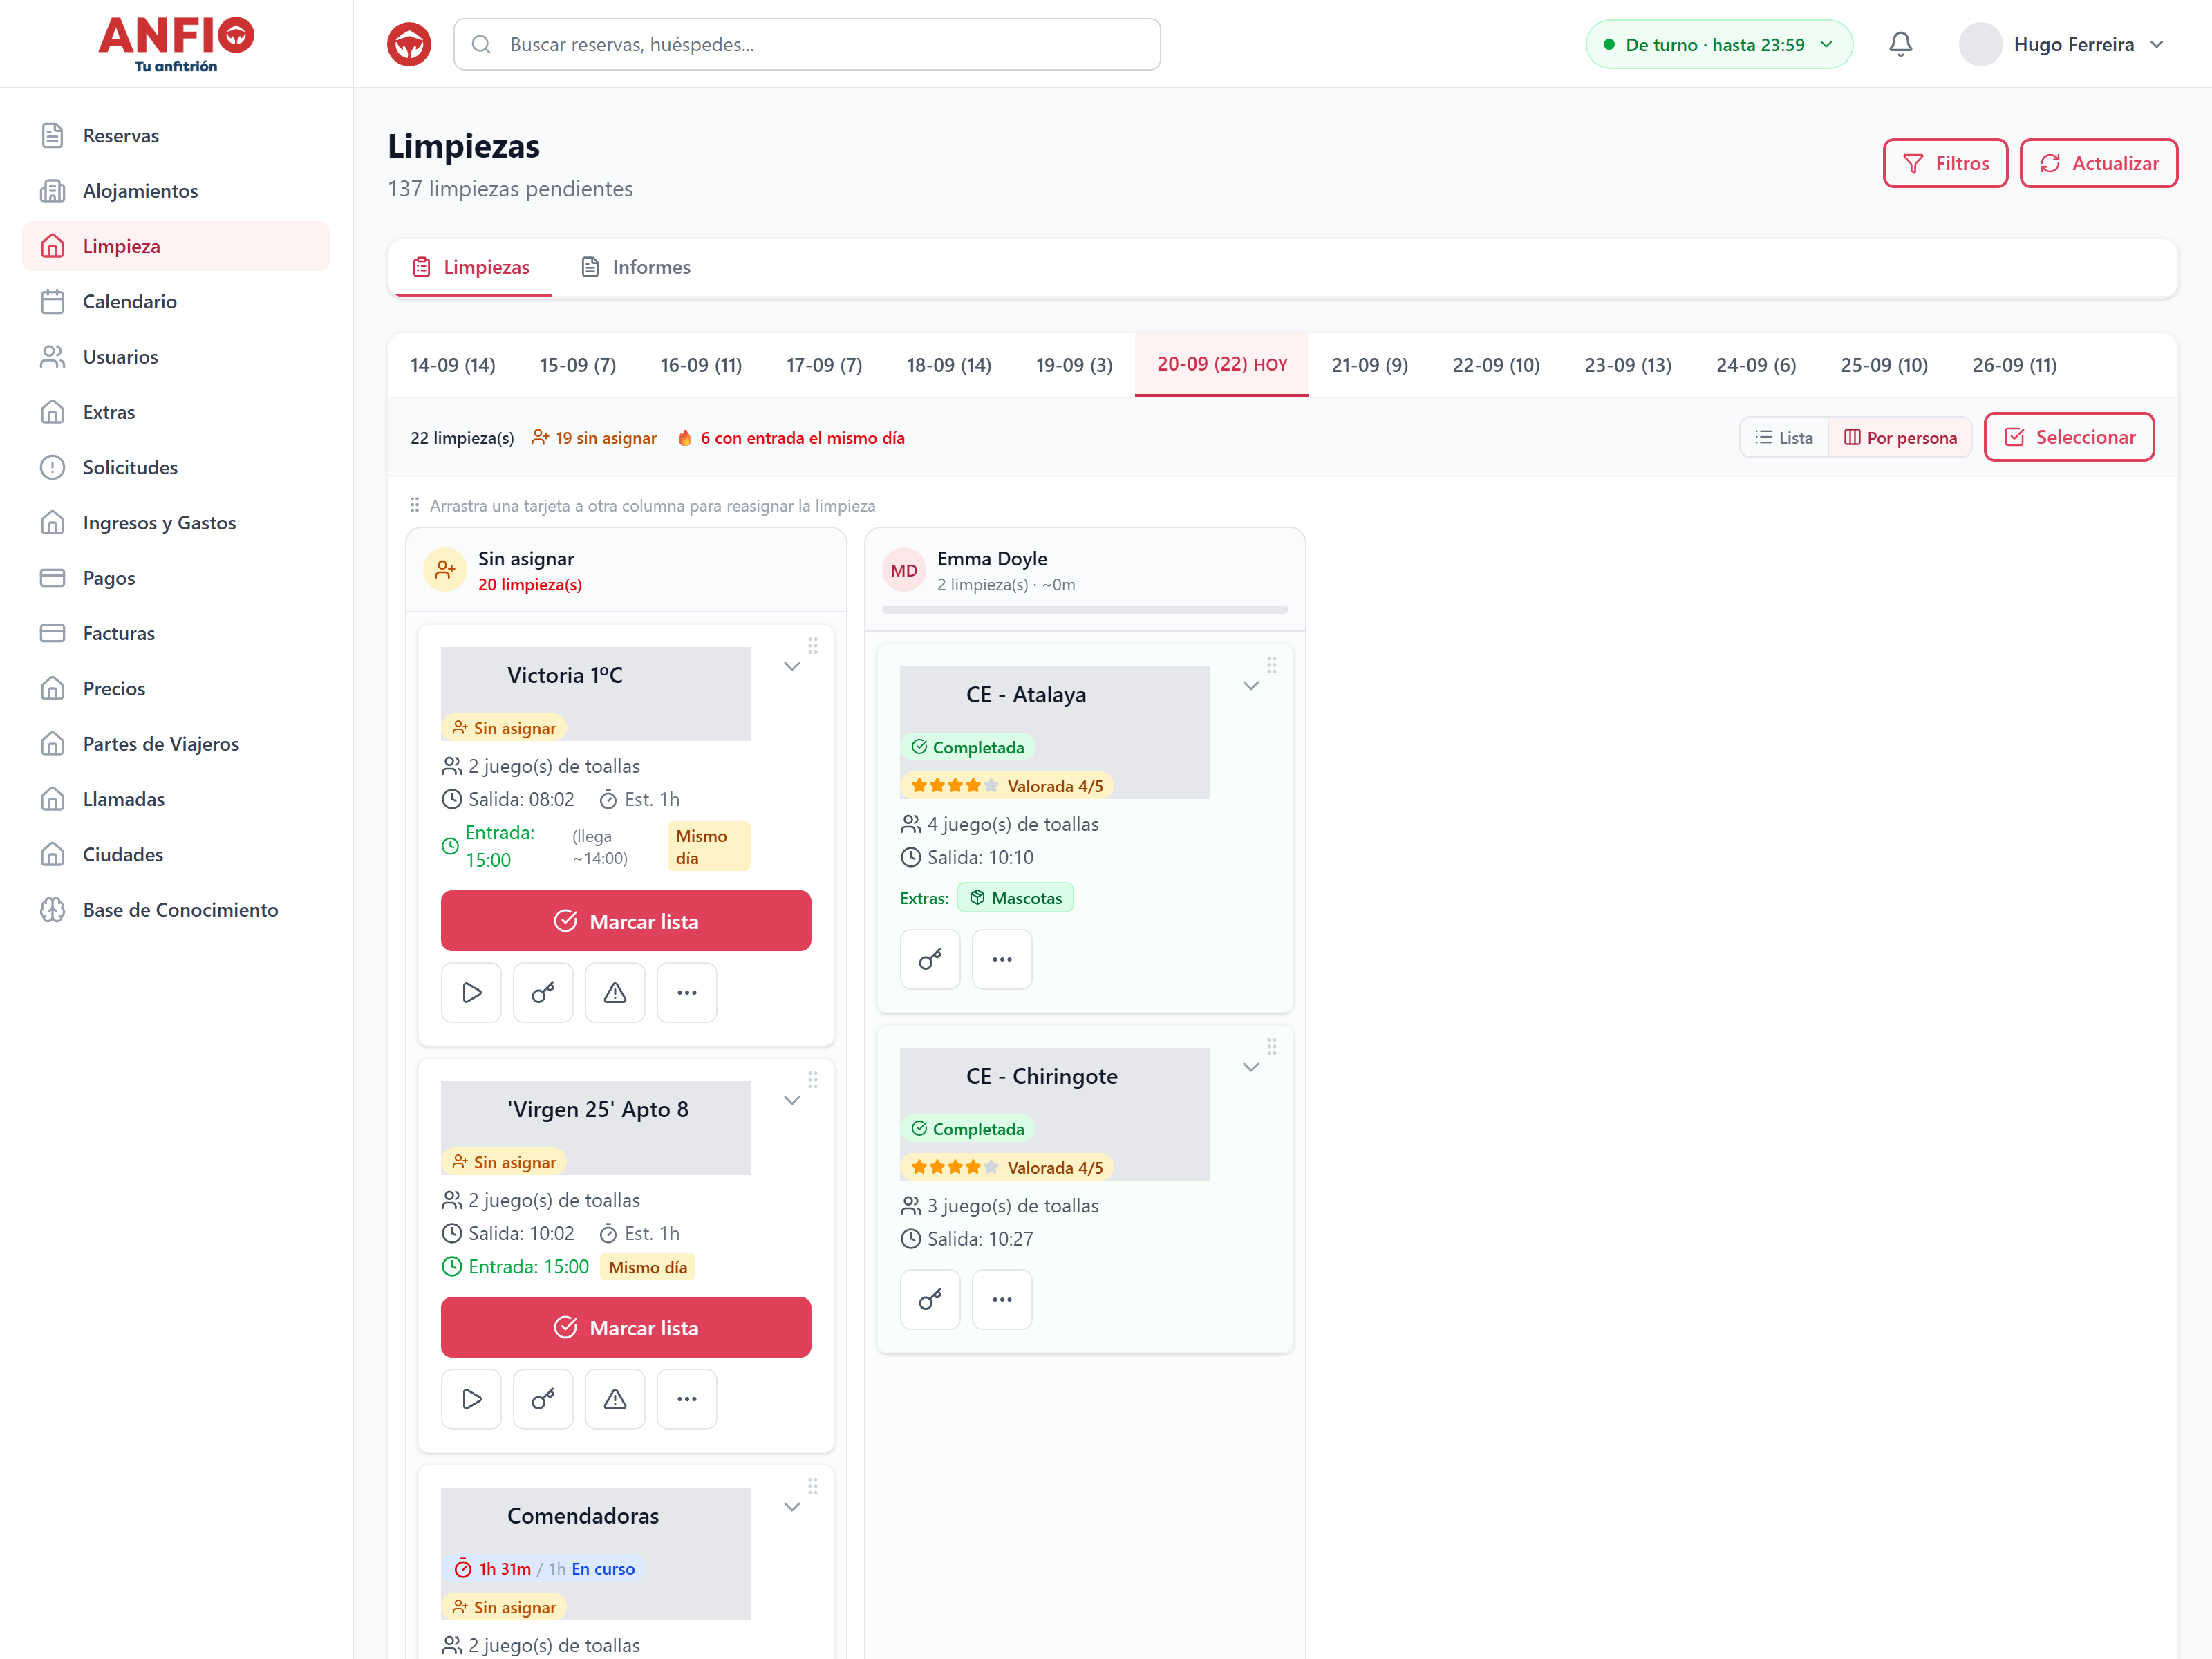Viewport: 2212px width, 1659px height.
Task: Grab the drag handle on Comendadoras card
Action: point(813,1486)
